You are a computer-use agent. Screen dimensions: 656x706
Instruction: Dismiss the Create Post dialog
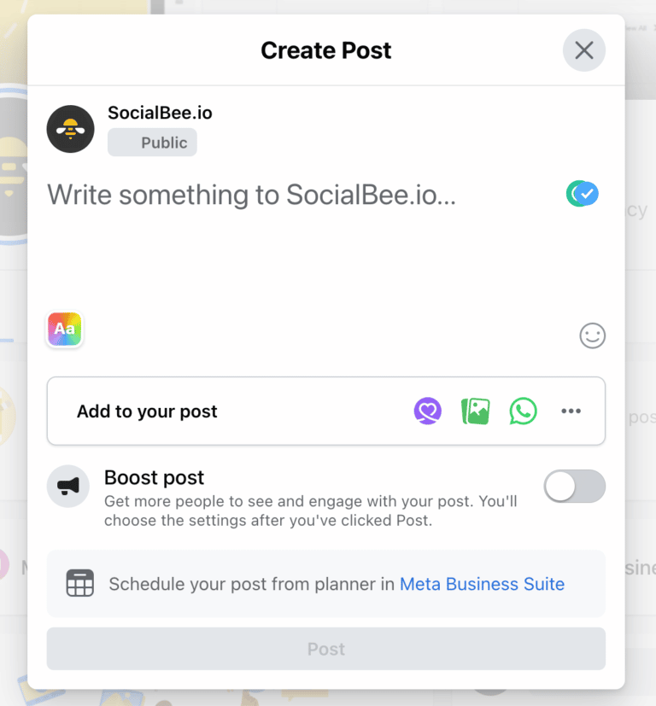click(x=583, y=50)
